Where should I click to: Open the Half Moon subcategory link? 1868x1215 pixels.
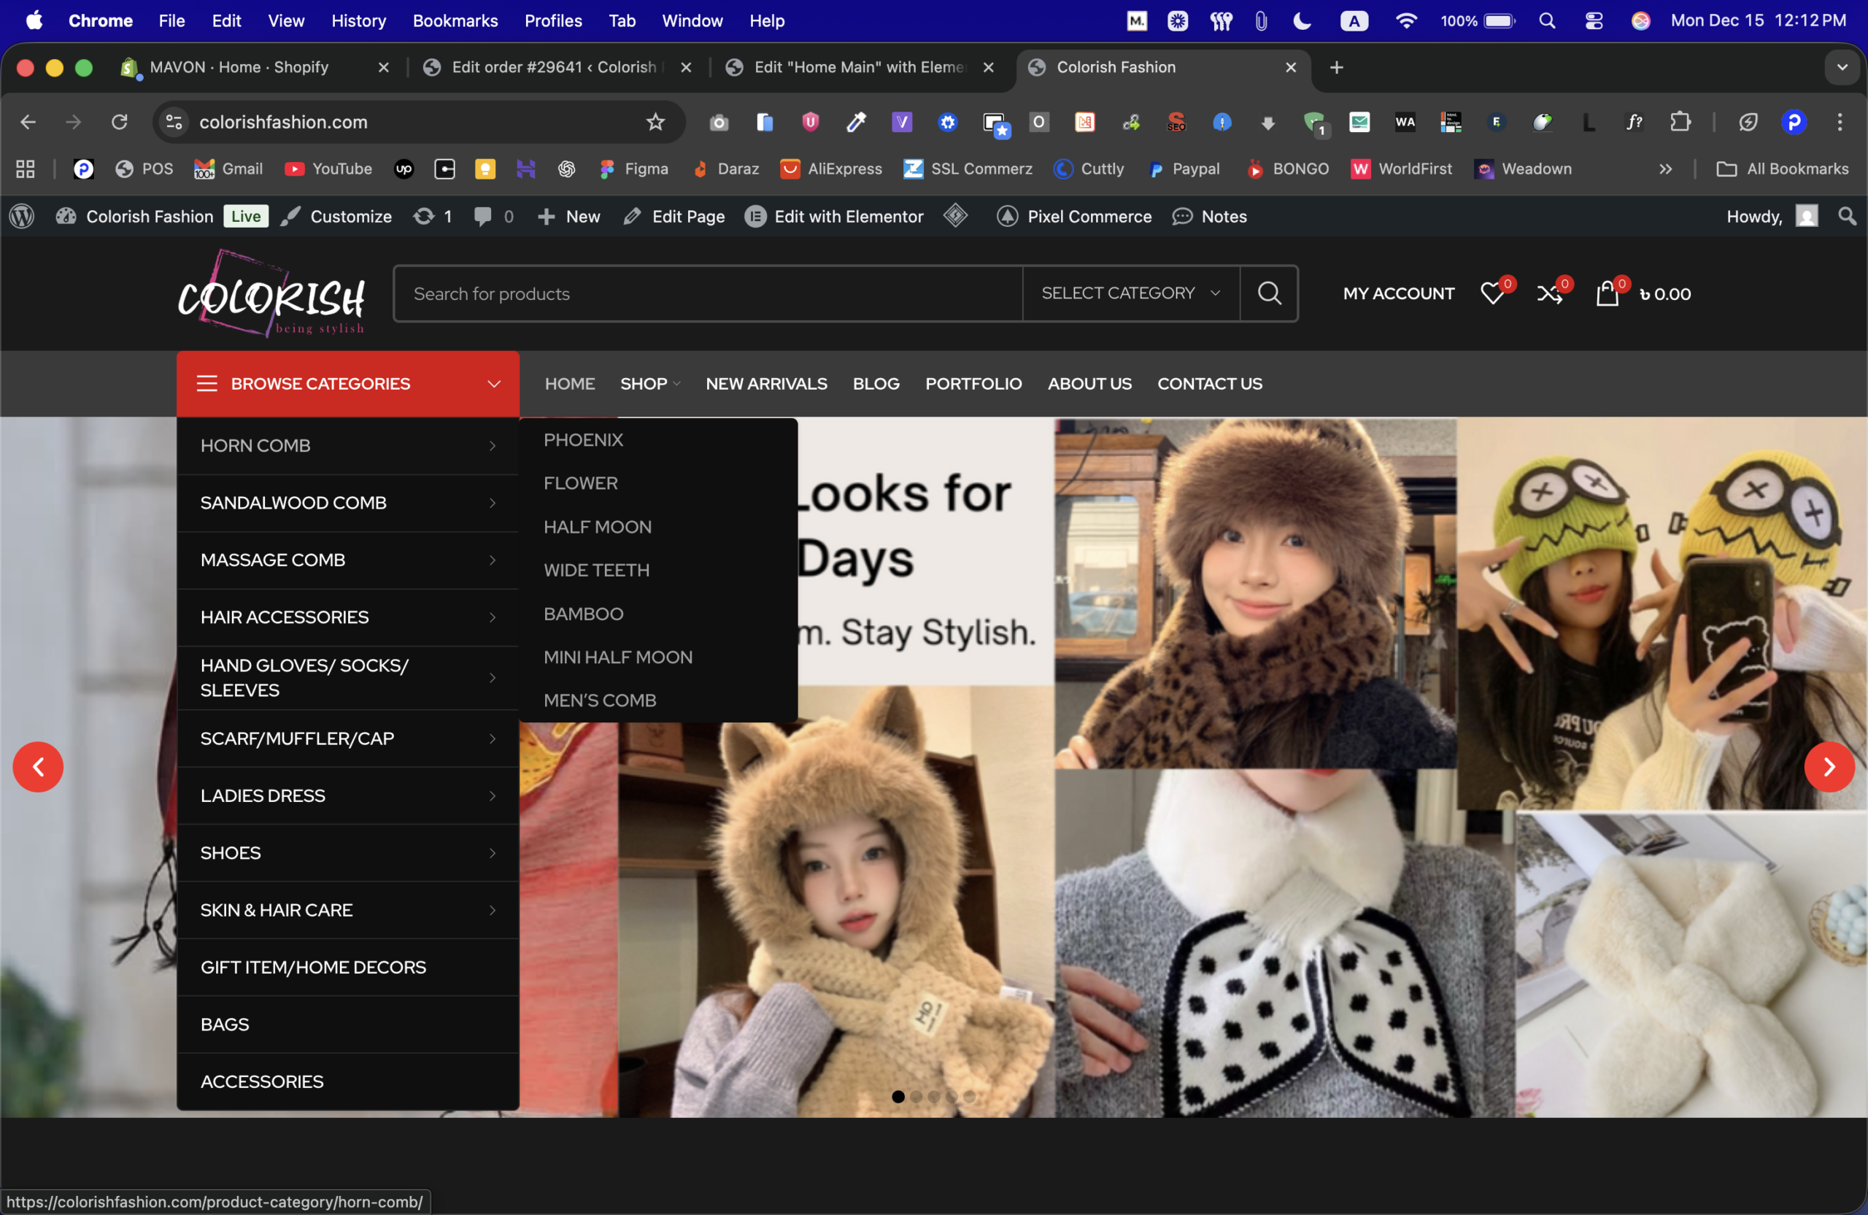598,527
